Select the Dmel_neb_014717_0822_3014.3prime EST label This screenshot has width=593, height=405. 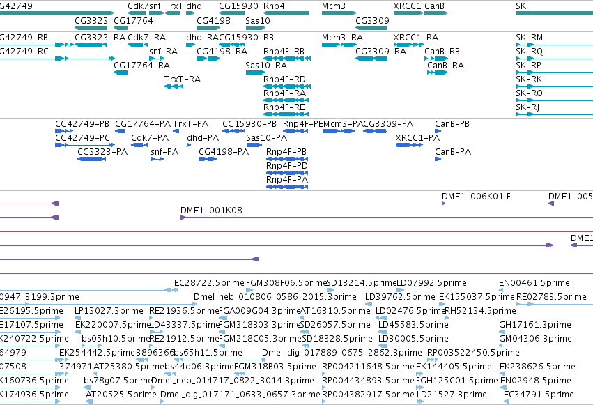233,381
